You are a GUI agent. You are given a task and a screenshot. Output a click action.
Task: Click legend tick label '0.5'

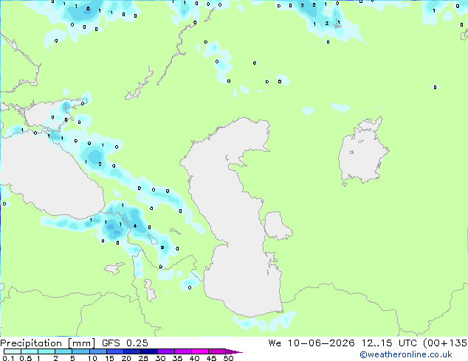point(25,358)
